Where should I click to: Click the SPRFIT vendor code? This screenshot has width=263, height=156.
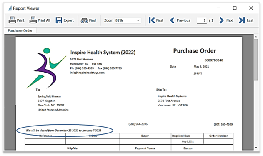coord(198,73)
